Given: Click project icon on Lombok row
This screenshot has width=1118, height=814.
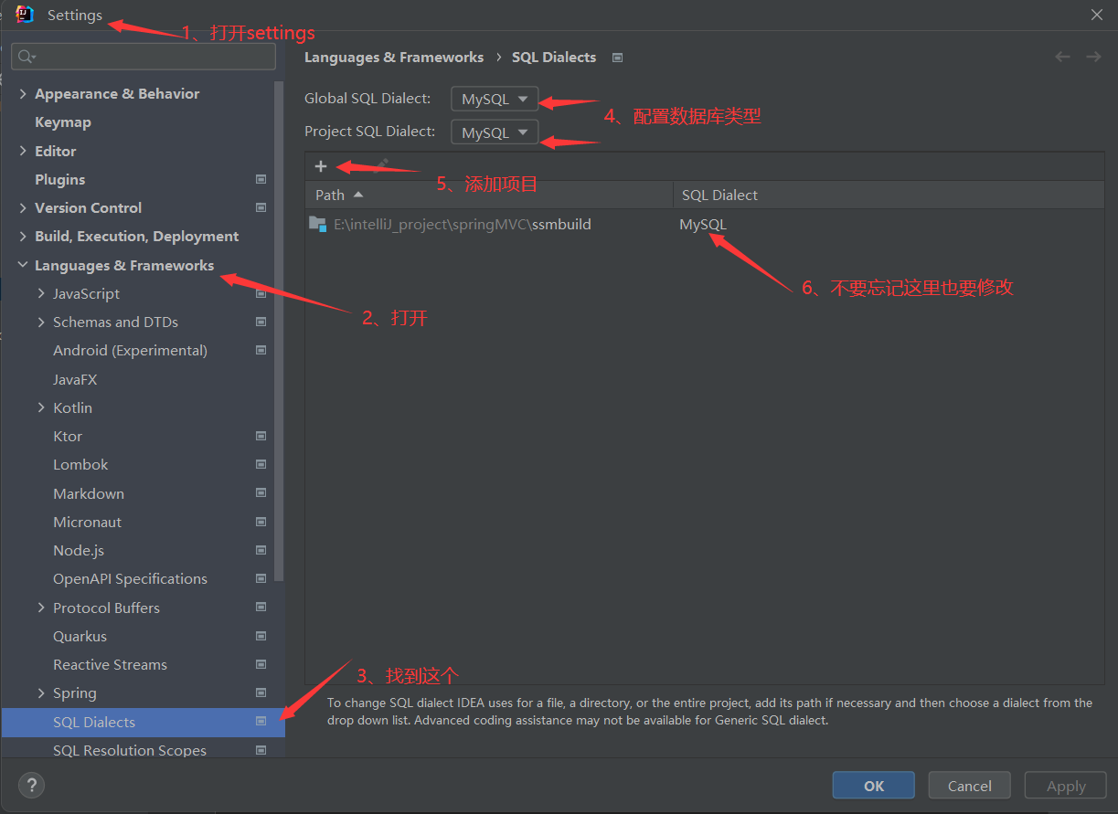Looking at the screenshot, I should 261,465.
